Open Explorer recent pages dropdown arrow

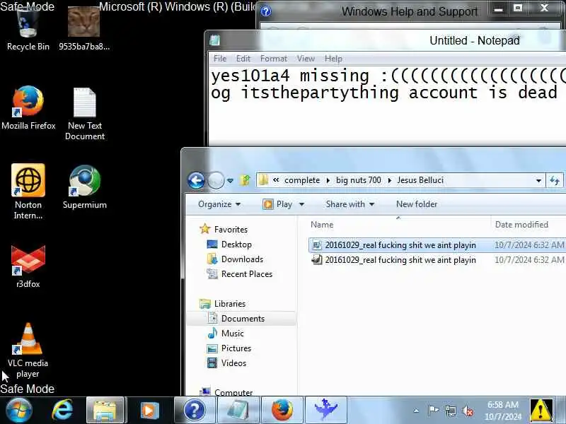230,181
